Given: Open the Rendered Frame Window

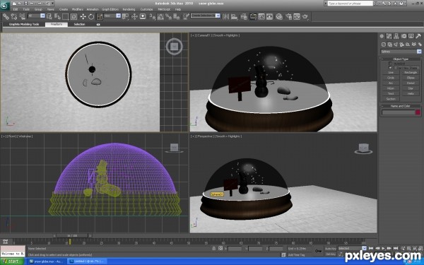Looking at the screenshot, I should coord(297,17).
